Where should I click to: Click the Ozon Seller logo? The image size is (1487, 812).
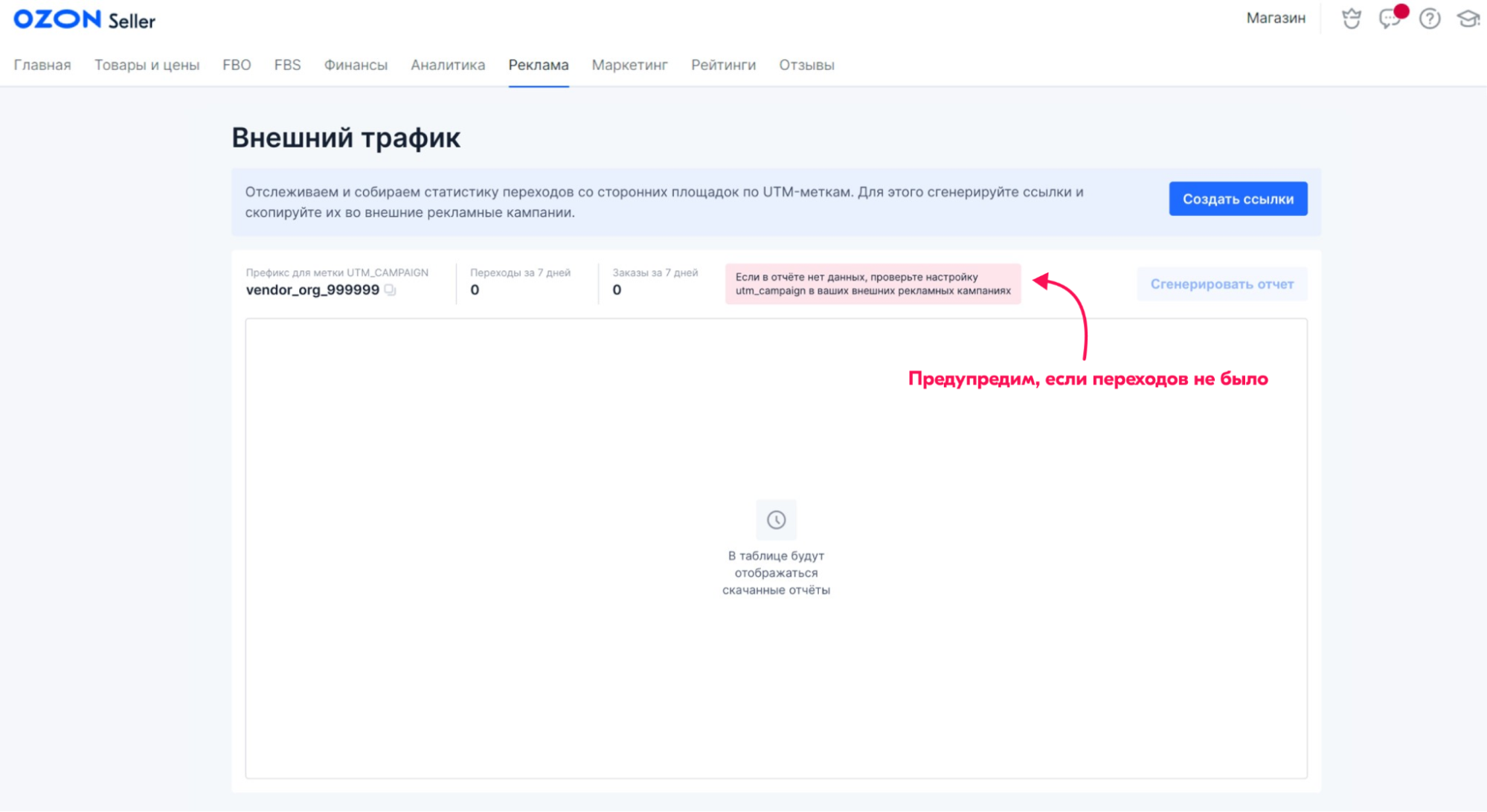pos(84,19)
